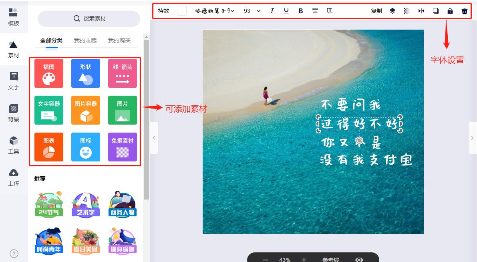
Task: Open the 形状 (shapes) category
Action: pyautogui.click(x=85, y=73)
